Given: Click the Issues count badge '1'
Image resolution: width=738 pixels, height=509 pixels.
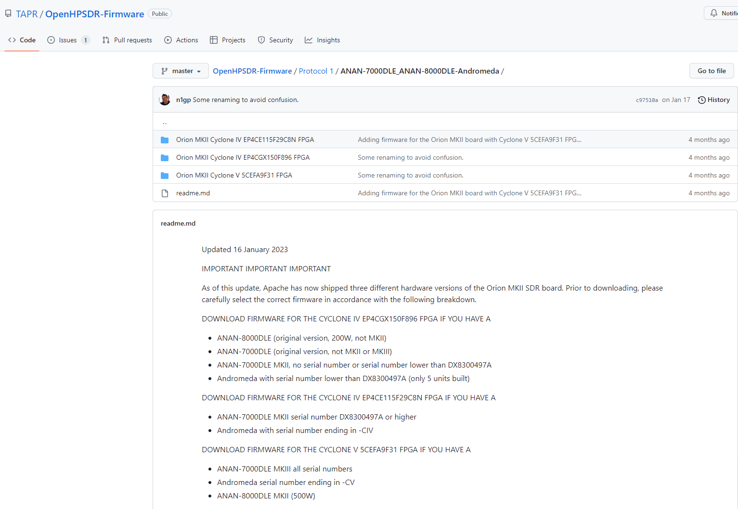Looking at the screenshot, I should pos(86,40).
